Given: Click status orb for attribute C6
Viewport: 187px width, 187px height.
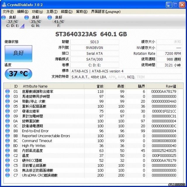Looking at the screenshot, I should 8,170.
